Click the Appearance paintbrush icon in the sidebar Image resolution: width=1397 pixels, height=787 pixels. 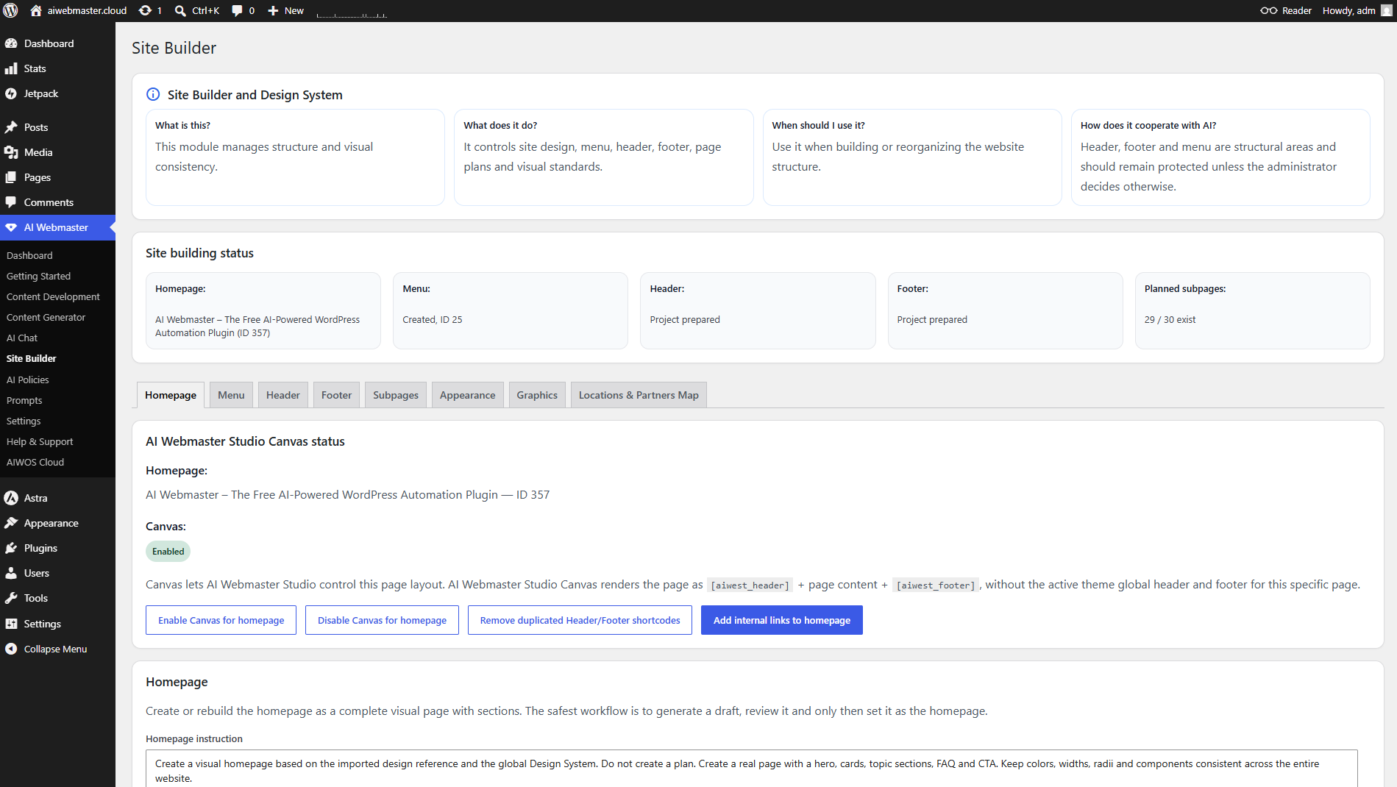tap(11, 523)
